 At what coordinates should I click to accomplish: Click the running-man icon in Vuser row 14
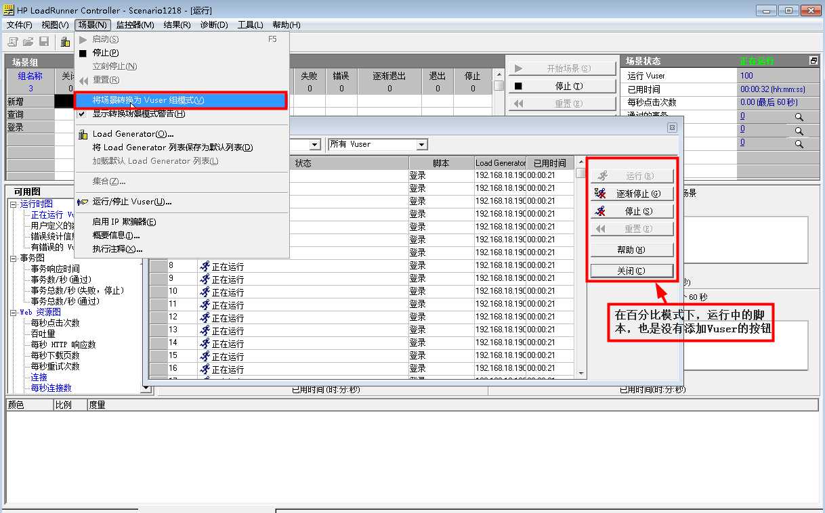pos(205,343)
